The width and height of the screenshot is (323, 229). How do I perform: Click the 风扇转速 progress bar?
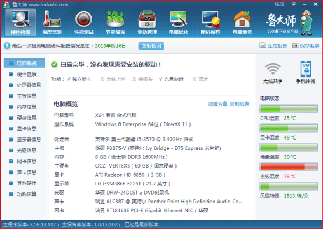[289, 186]
